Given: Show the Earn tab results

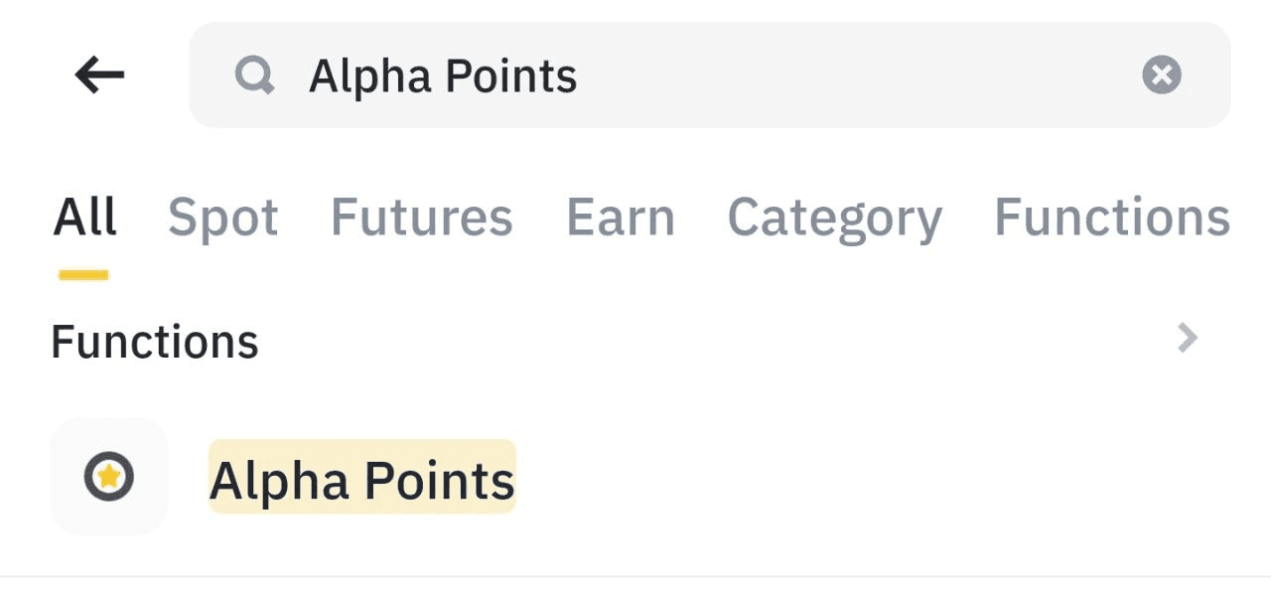Looking at the screenshot, I should [621, 217].
